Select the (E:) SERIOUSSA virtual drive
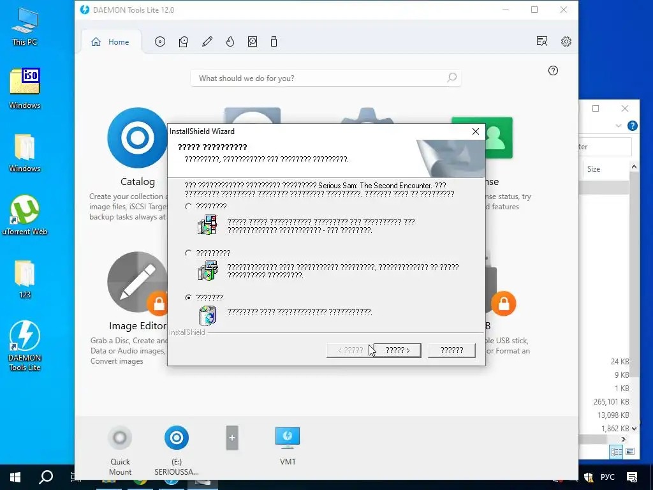653x490 pixels. point(176,438)
